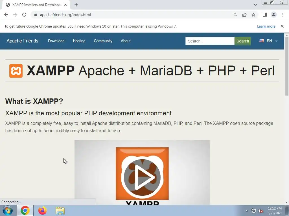Open the Hosting menu item
Image resolution: width=289 pixels, height=216 pixels.
79,41
